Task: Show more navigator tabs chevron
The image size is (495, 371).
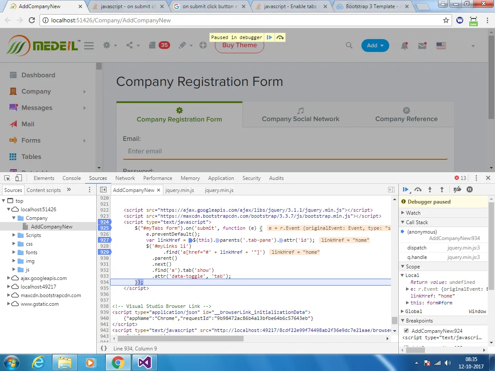Action: 69,190
